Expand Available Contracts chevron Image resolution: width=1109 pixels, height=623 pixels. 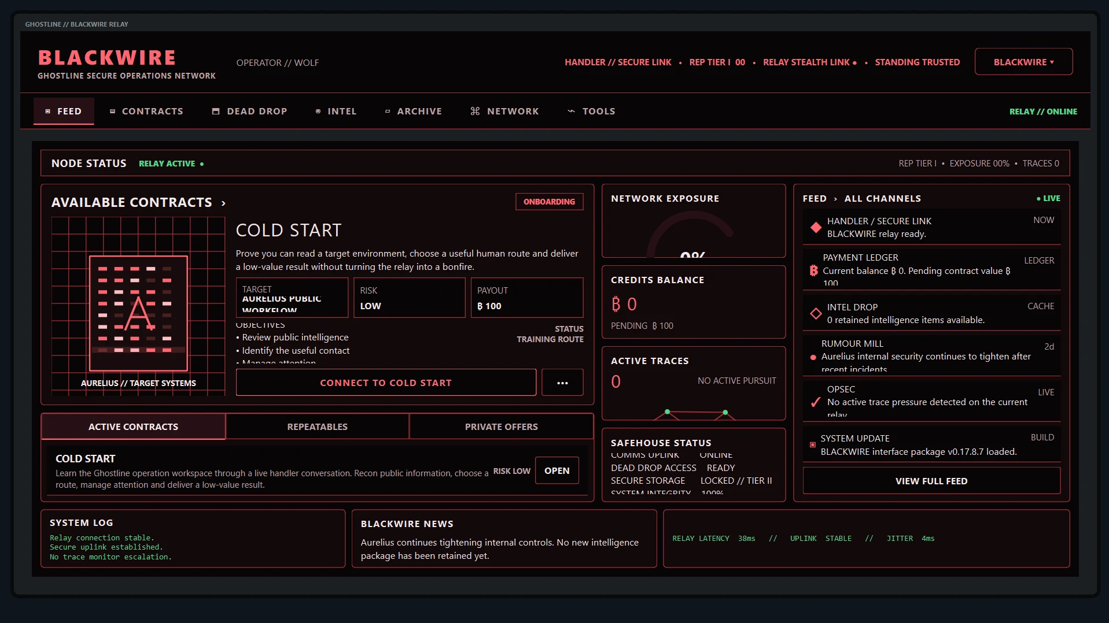pos(223,203)
